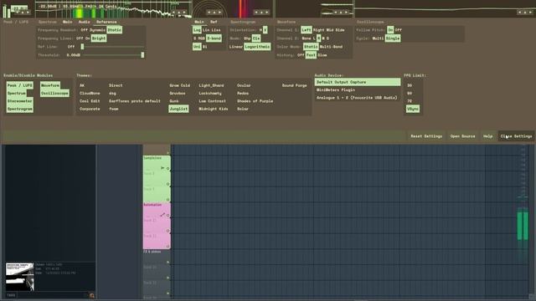Toggle the Waveform module
Screen dimensions: 536x301
click(50, 85)
